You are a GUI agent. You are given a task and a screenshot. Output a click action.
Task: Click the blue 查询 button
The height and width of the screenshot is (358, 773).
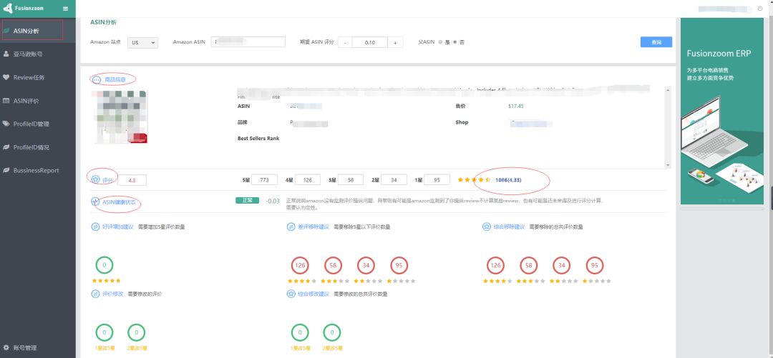tap(656, 42)
